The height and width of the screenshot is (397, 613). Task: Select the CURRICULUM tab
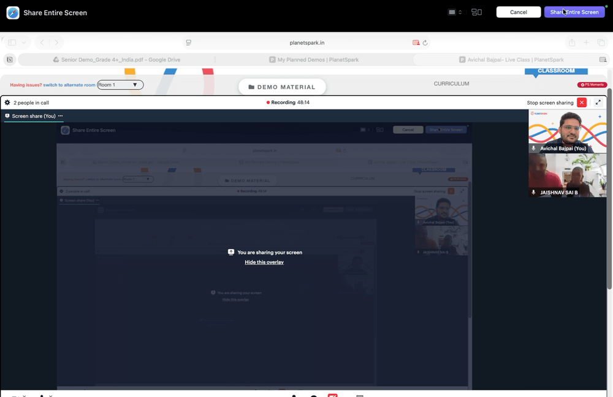pyautogui.click(x=451, y=83)
